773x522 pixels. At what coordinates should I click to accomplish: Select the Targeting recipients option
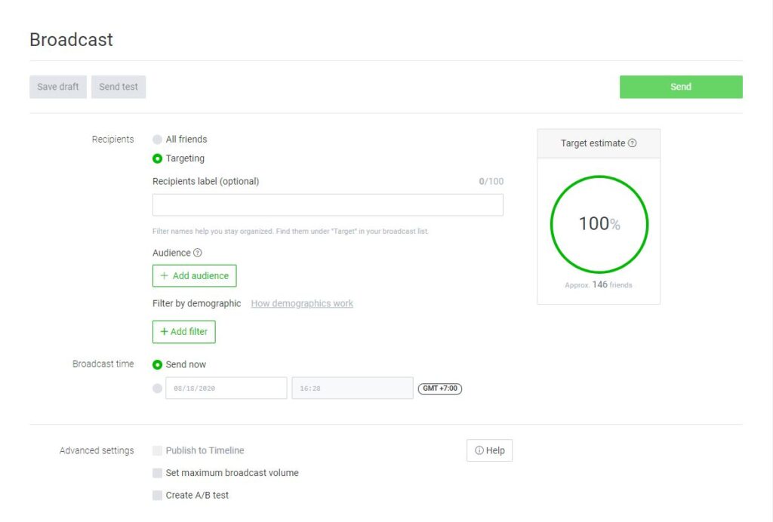tap(157, 158)
